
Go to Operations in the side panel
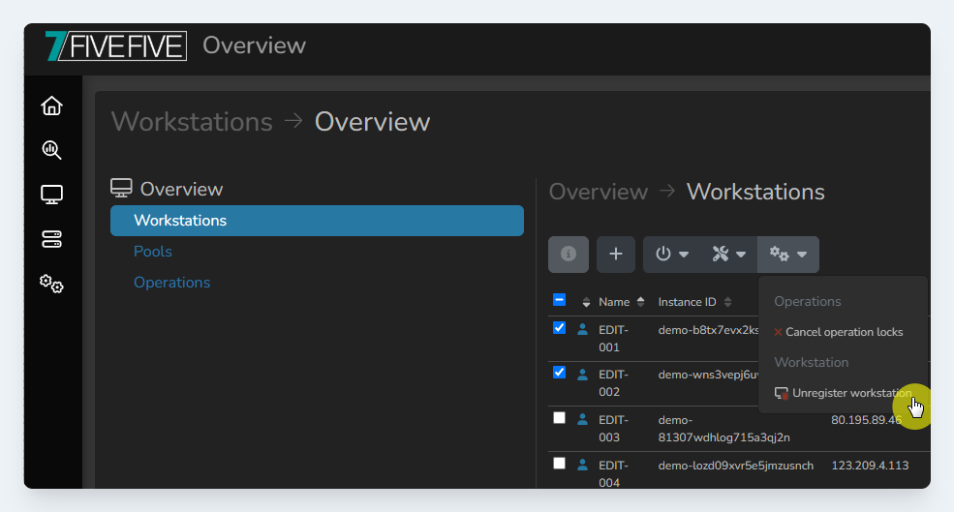click(x=171, y=283)
